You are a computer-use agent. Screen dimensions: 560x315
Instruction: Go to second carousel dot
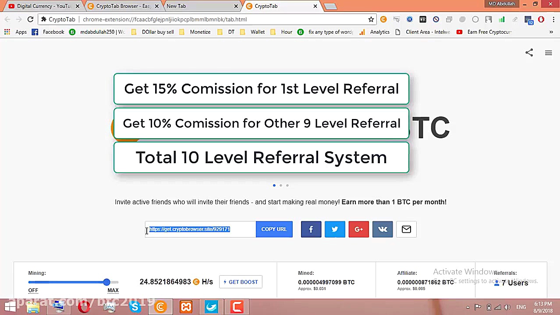pos(281,185)
